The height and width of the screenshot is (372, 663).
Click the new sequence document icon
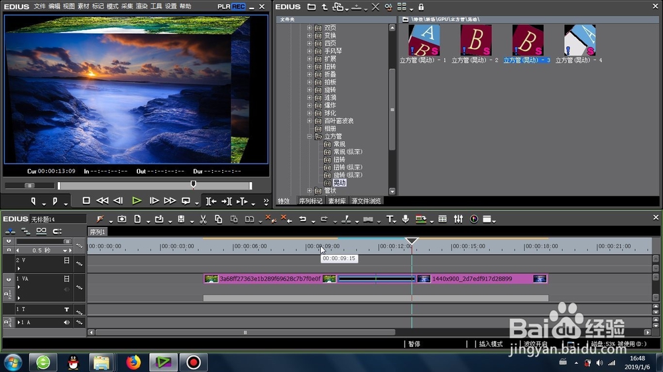(x=137, y=218)
